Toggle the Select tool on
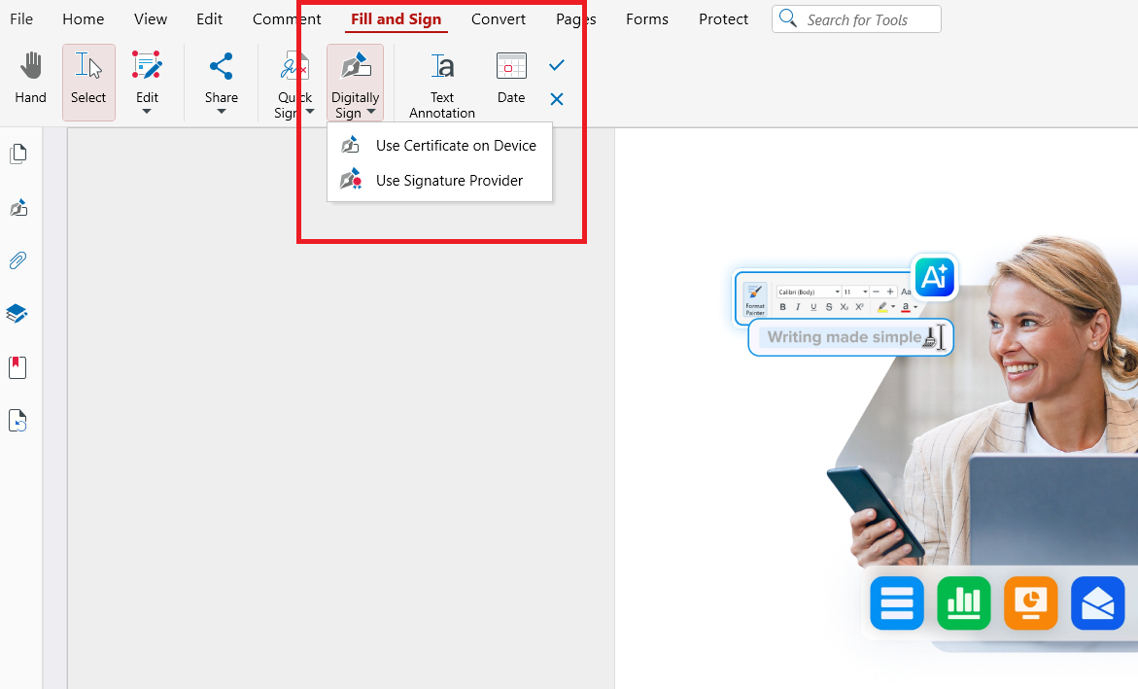Screen dimensions: 1138x689 coord(88,78)
